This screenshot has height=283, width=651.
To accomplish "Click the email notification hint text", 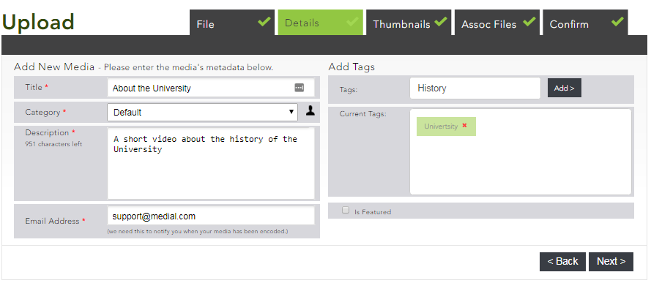I will click(198, 231).
